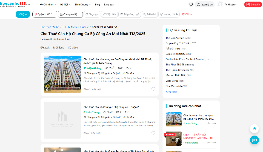Favorite the 13 triệu/tháng listing heart

[x=153, y=89]
